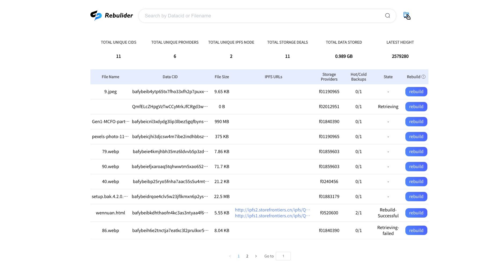This screenshot has height=277, width=492.
Task: Open the ipfs2.storefrontiers.cn link
Action: pos(272,210)
